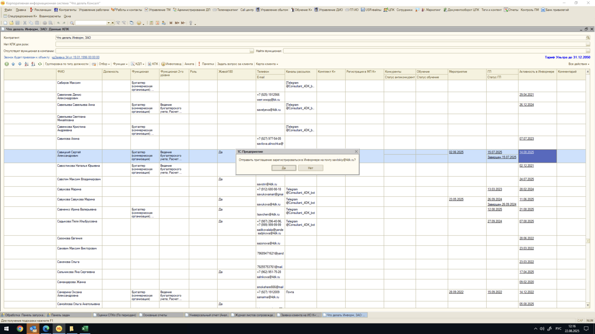Viewport: 595px width, 334px height.
Task: Open the calendar from the top toolbar
Action: point(157,23)
